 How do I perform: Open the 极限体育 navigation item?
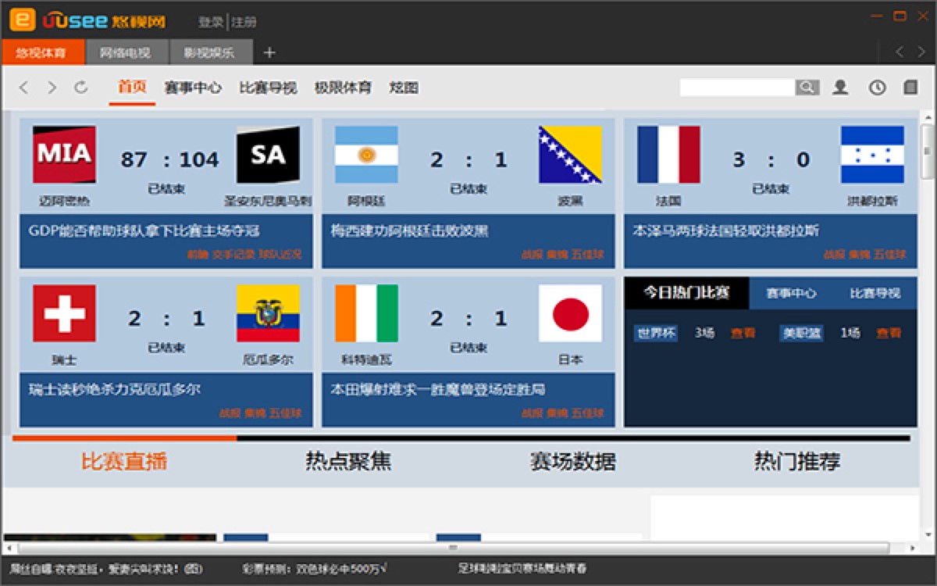click(343, 88)
